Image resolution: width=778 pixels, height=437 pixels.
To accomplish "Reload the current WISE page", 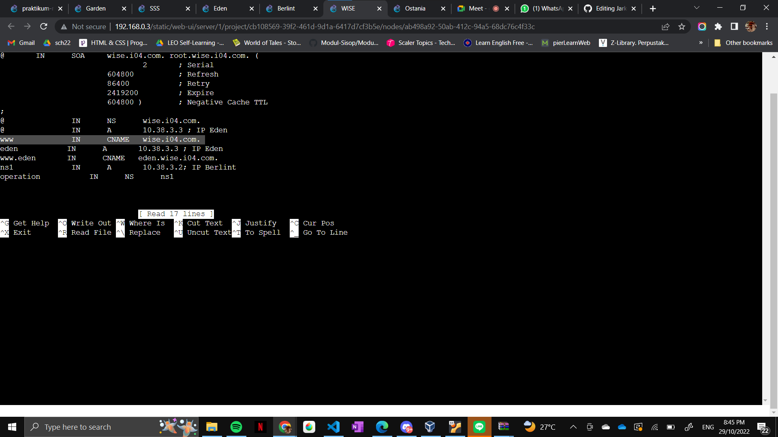I will point(43,26).
